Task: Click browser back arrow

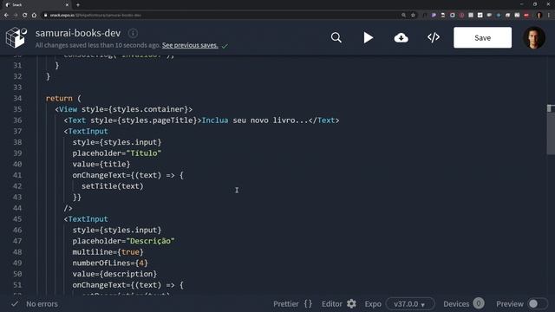Action: [x=6, y=16]
